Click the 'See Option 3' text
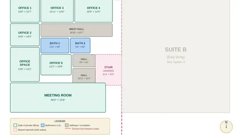The image size is (240, 135). (x=176, y=62)
